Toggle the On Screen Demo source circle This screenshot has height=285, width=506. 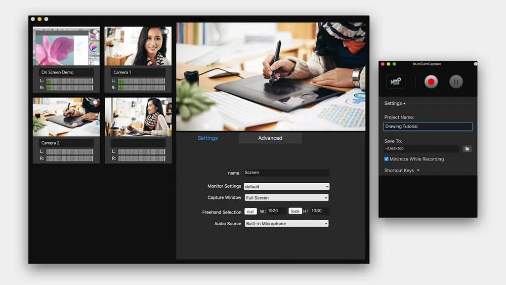[x=95, y=32]
